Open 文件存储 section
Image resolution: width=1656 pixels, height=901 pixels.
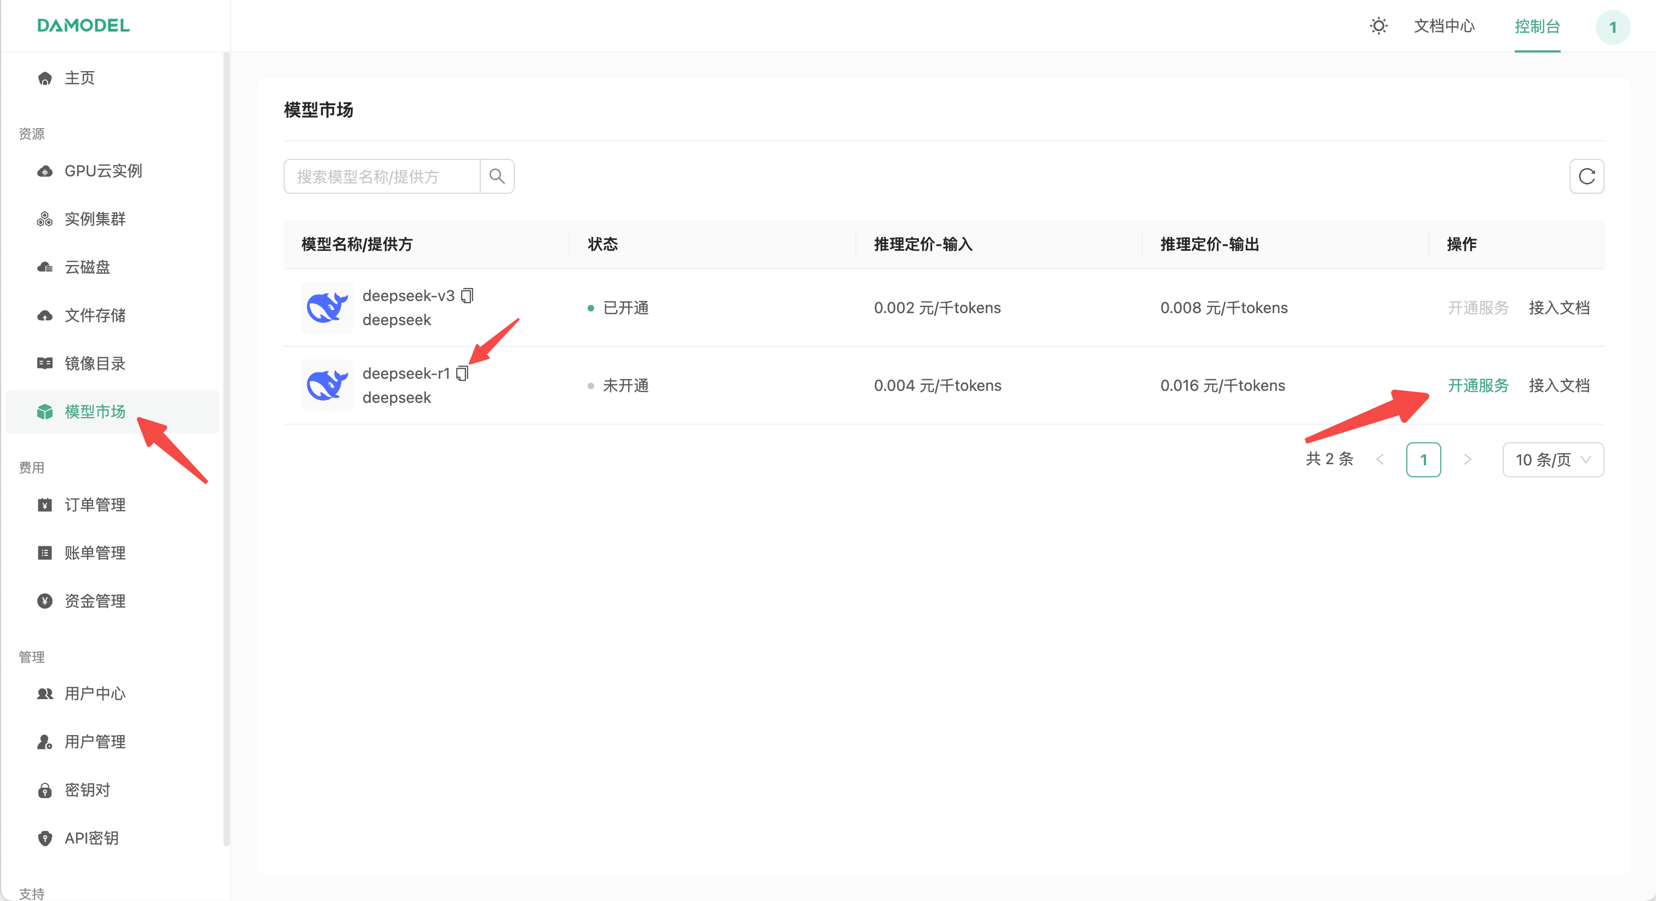[x=95, y=315]
